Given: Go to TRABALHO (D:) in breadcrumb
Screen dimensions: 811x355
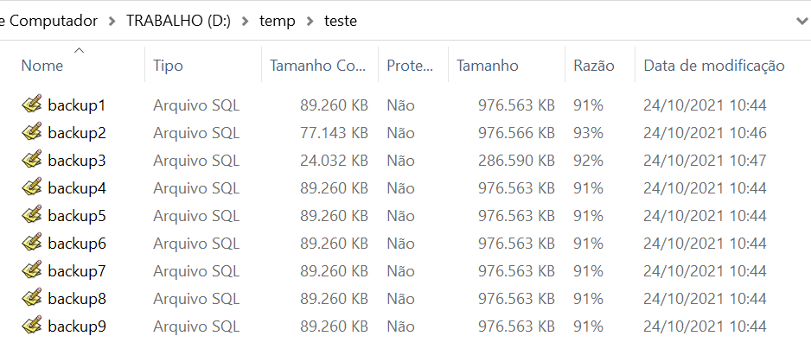Looking at the screenshot, I should click(x=177, y=22).
